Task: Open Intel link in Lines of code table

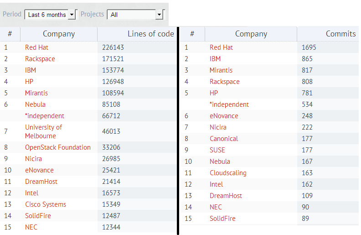Action: point(32,193)
